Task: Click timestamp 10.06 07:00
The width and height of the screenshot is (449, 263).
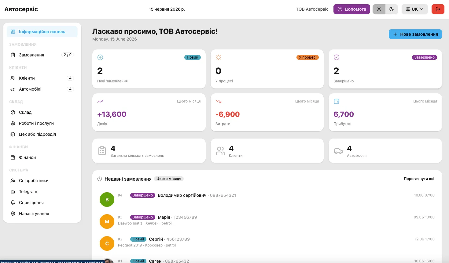Action: click(x=424, y=195)
